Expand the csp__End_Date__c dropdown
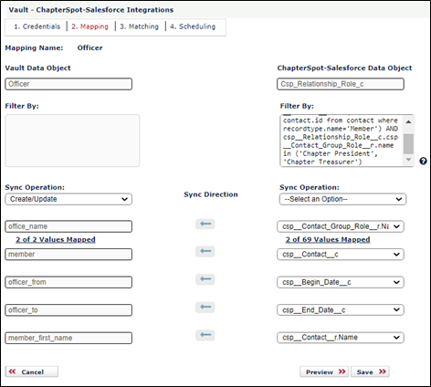This screenshot has height=387, width=431. (341, 310)
